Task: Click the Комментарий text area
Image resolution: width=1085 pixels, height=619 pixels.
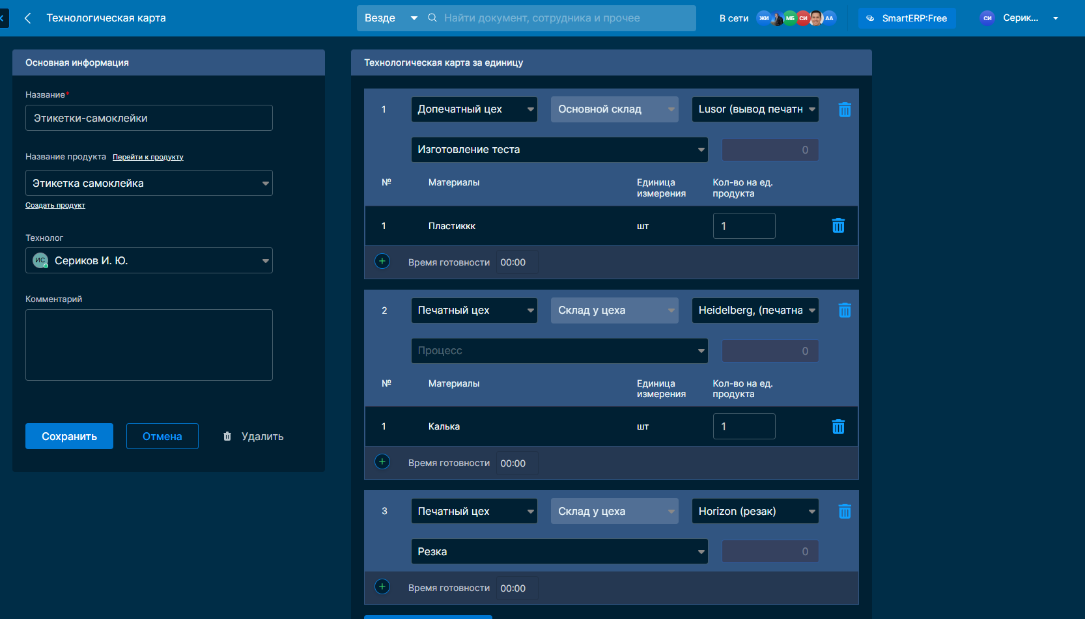Action: tap(148, 345)
